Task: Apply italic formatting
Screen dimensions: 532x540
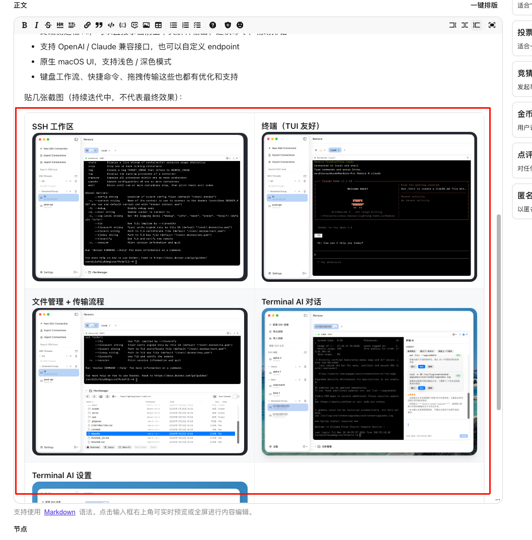Action: pyautogui.click(x=36, y=25)
